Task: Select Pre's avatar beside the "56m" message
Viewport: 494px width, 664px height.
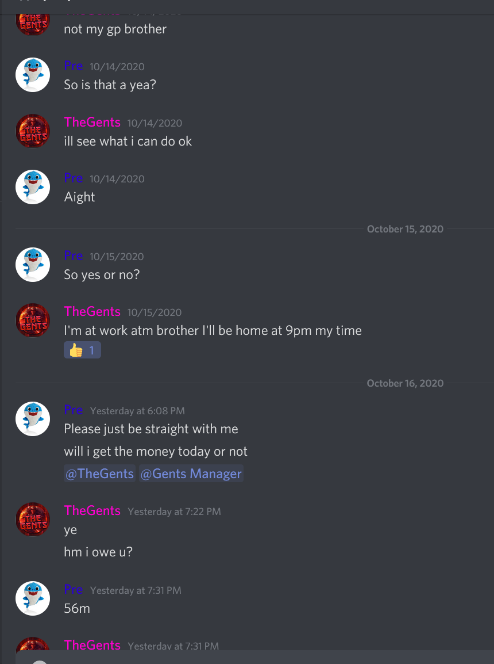Action: tap(33, 598)
